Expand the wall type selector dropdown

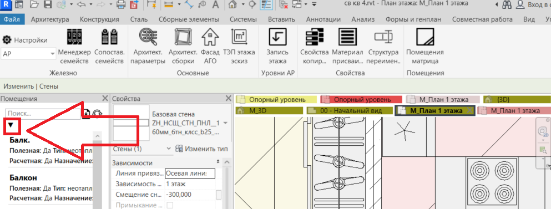pos(226,123)
